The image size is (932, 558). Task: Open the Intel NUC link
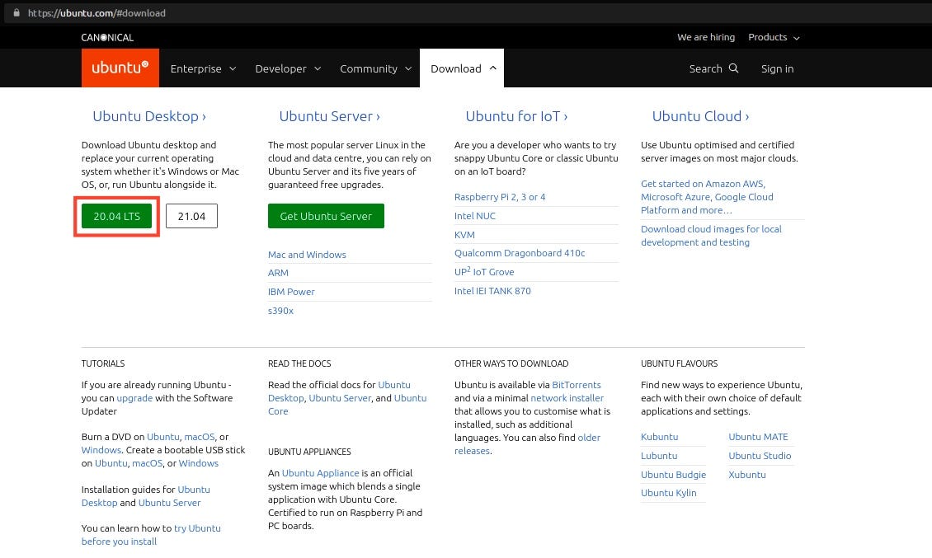[475, 216]
